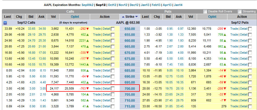
Task: Click call open interest 25,509
Action: tap(69, 88)
